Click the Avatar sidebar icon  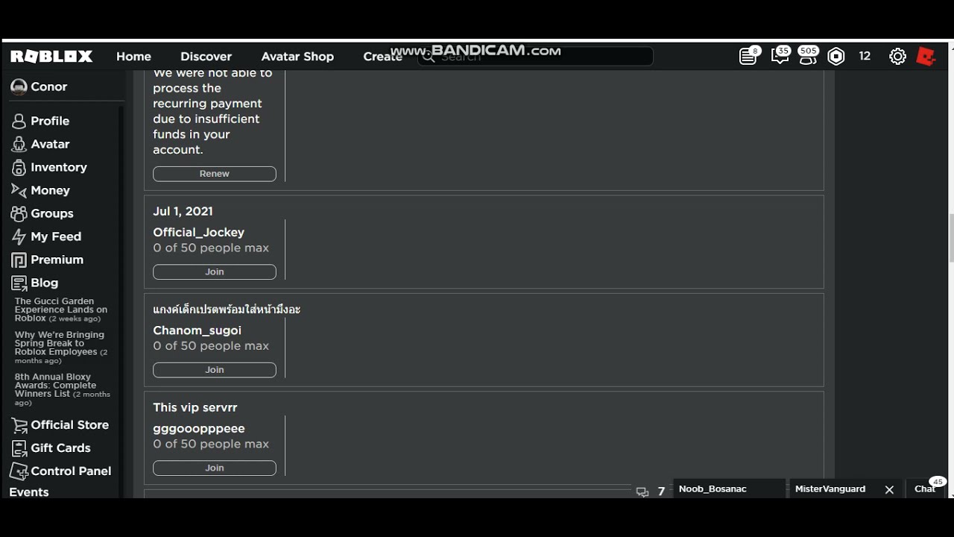tap(19, 144)
